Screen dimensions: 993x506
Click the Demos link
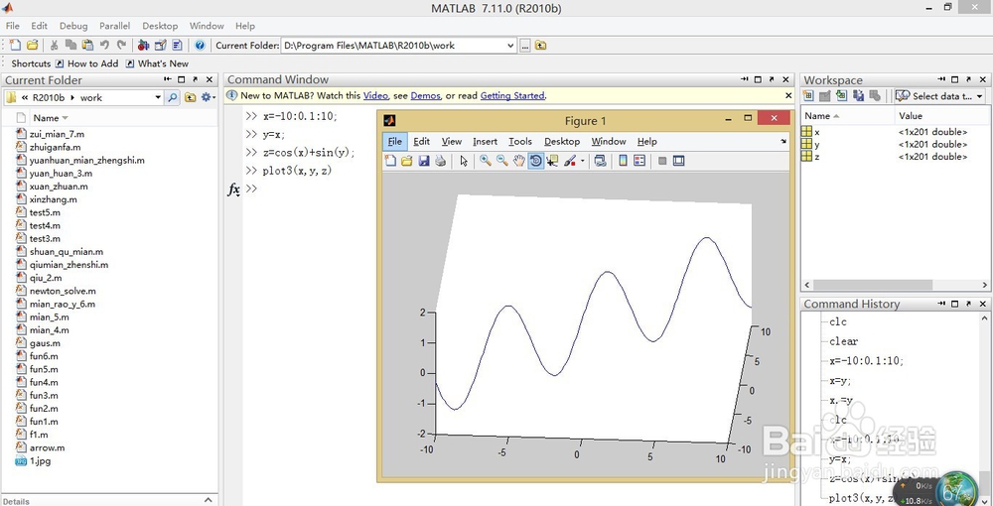click(x=425, y=95)
